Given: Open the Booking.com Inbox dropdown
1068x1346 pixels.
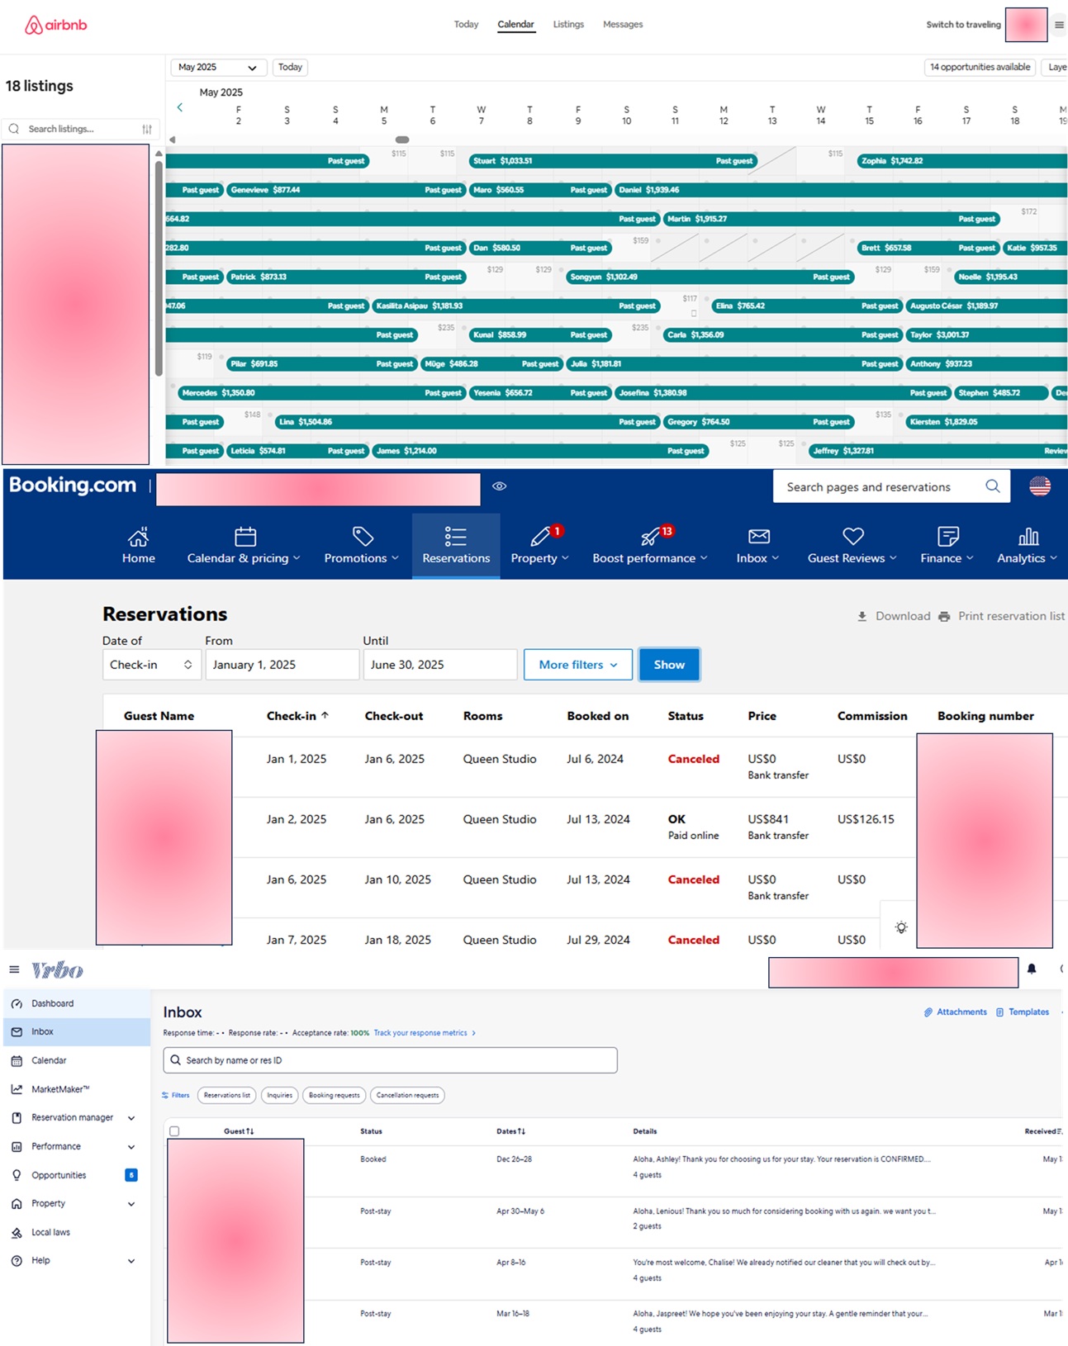Looking at the screenshot, I should (x=758, y=546).
